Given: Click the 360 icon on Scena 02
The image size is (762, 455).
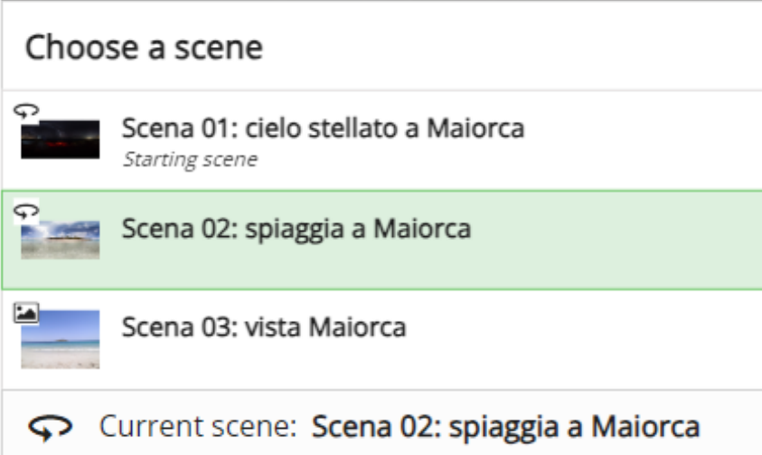Looking at the screenshot, I should 26,212.
